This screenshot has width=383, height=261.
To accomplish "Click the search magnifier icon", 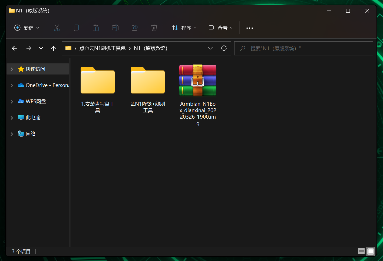I will pos(243,48).
